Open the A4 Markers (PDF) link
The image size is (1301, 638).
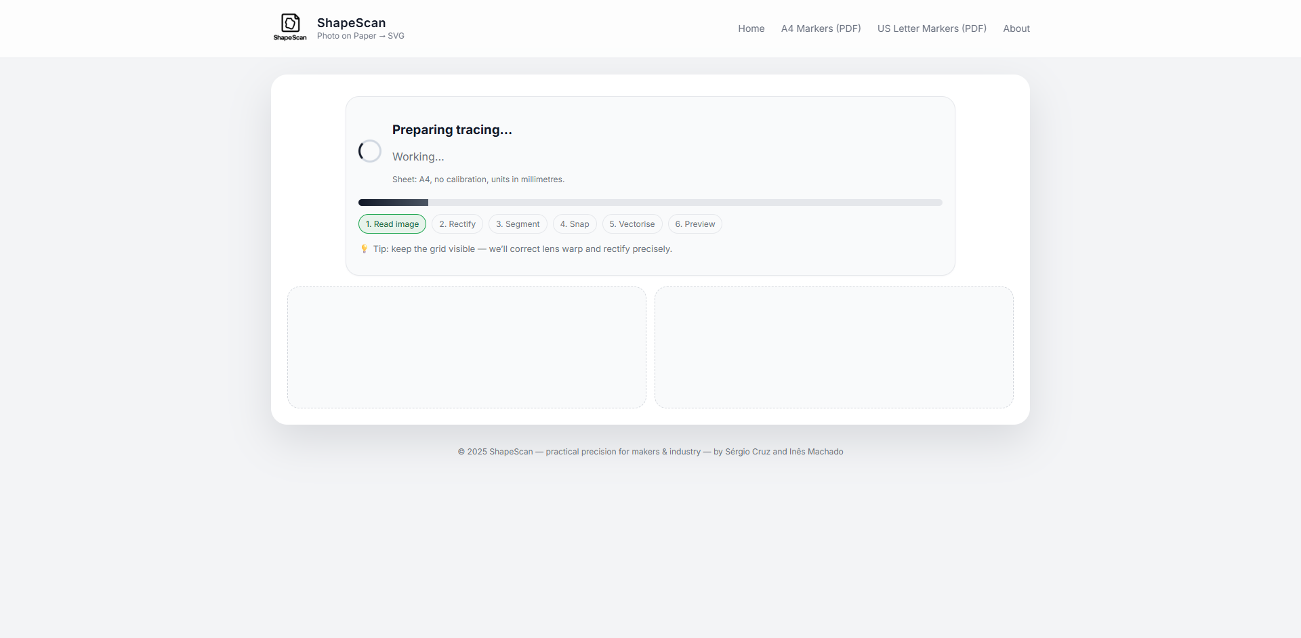tap(821, 28)
